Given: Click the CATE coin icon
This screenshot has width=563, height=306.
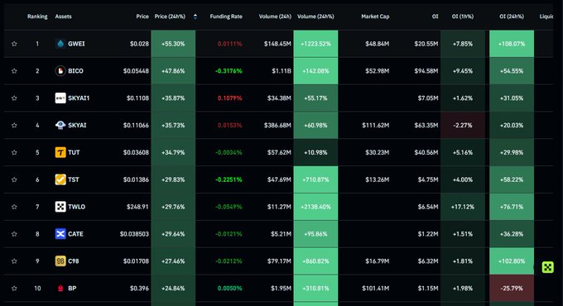Looking at the screenshot, I should pos(60,234).
